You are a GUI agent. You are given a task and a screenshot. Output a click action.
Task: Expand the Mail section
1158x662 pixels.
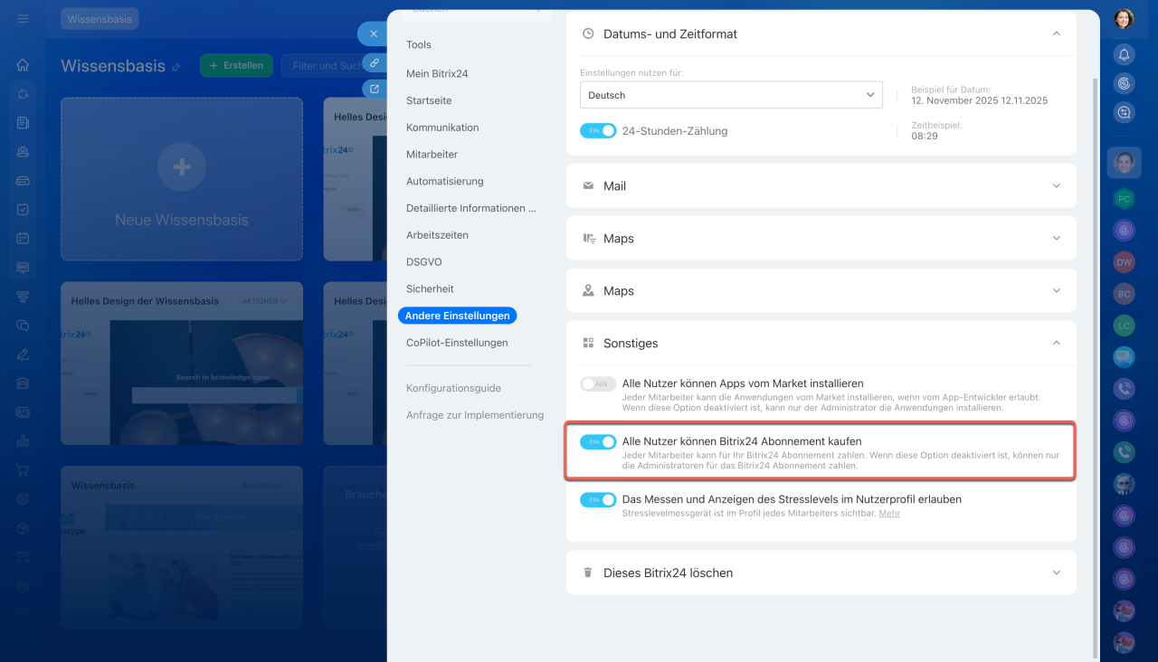pos(821,186)
